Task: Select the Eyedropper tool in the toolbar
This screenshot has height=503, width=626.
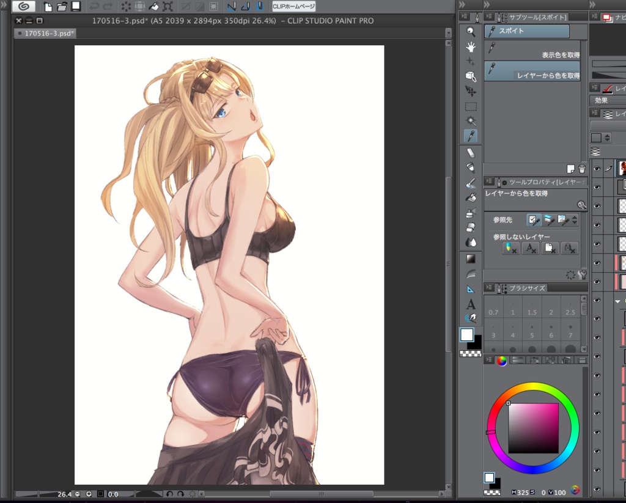Action: coord(471,135)
